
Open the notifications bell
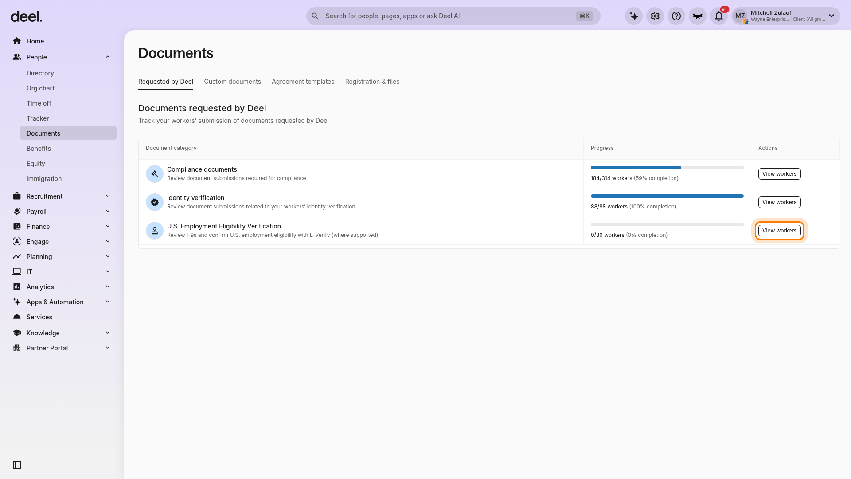[x=719, y=16]
